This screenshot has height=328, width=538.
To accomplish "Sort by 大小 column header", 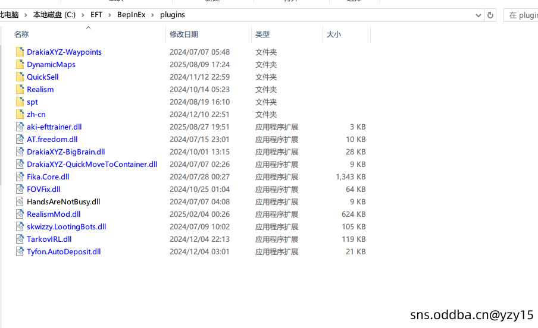I will point(347,34).
